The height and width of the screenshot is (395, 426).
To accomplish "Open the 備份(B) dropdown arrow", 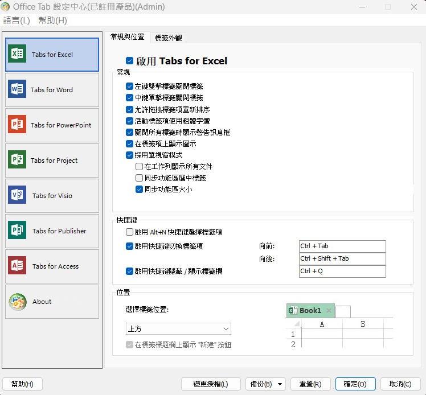I will tap(280, 384).
